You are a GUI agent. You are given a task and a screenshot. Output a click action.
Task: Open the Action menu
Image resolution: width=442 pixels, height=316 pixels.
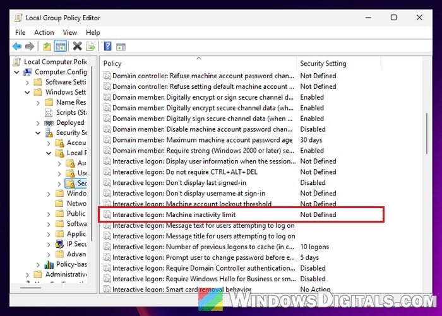44,33
